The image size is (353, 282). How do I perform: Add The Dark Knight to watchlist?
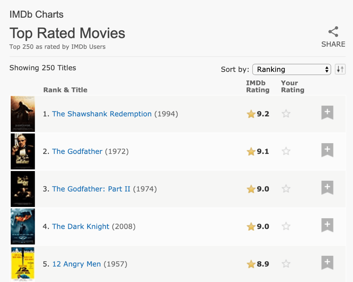click(x=327, y=225)
